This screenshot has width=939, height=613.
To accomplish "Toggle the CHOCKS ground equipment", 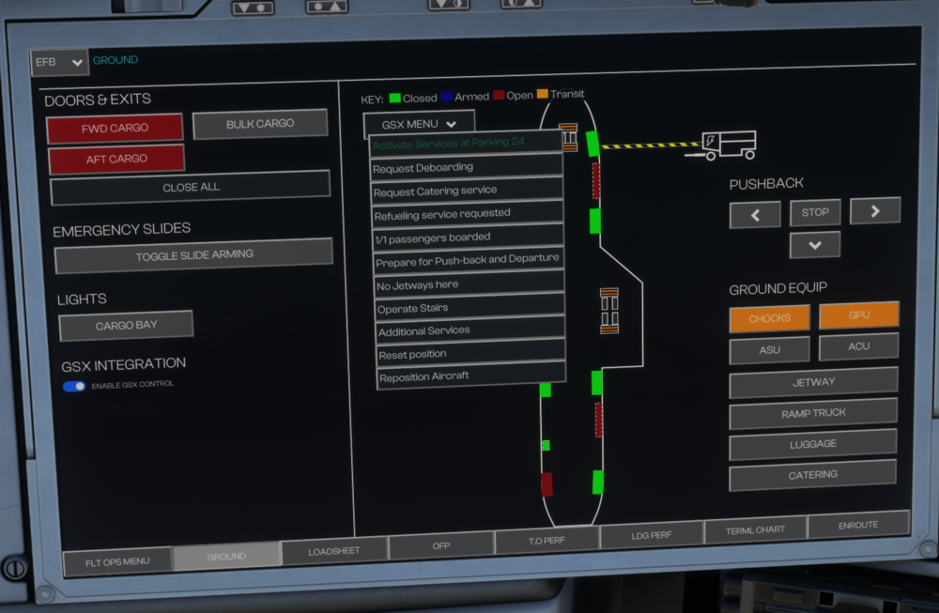I will click(x=769, y=318).
